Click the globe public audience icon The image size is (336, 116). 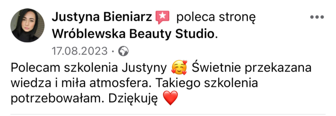(123, 51)
